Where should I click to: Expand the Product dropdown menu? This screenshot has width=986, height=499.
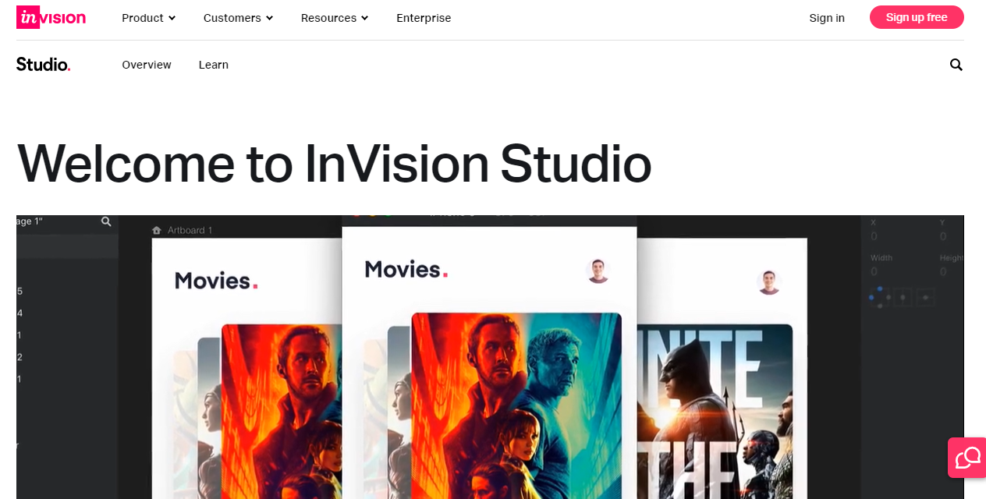click(x=149, y=18)
